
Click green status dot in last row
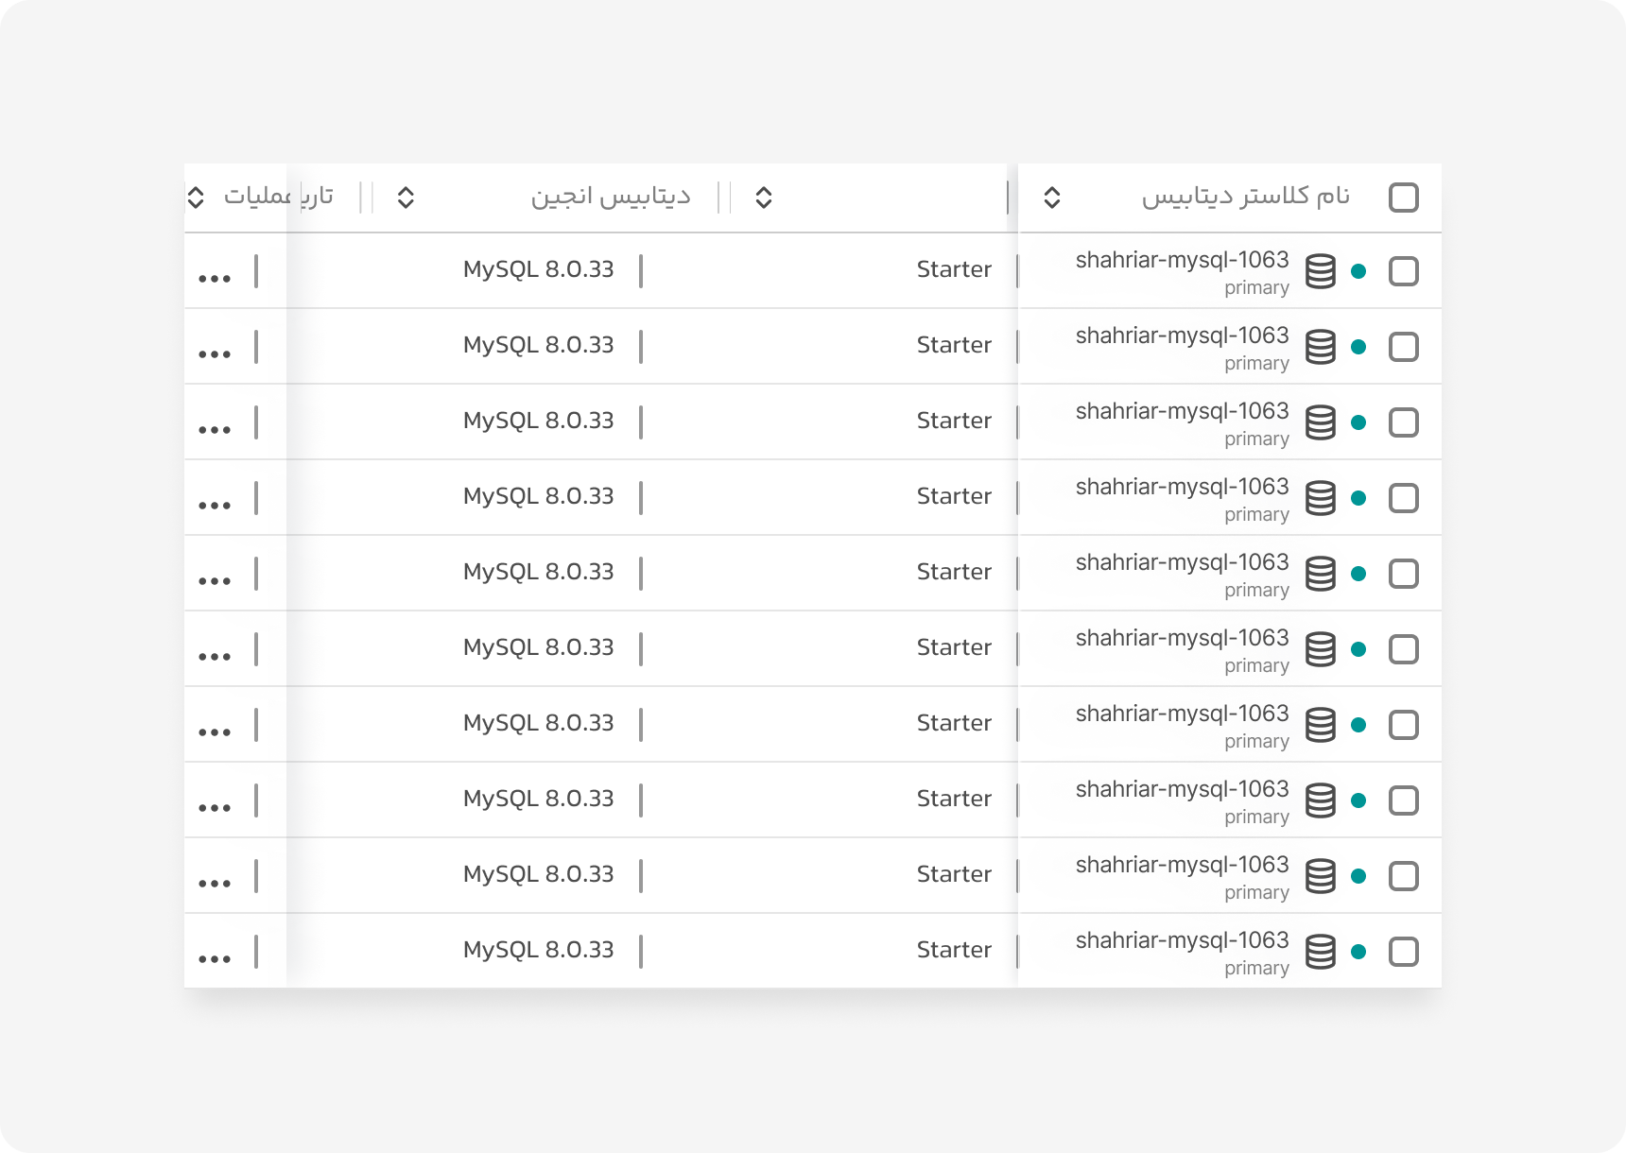click(1358, 952)
